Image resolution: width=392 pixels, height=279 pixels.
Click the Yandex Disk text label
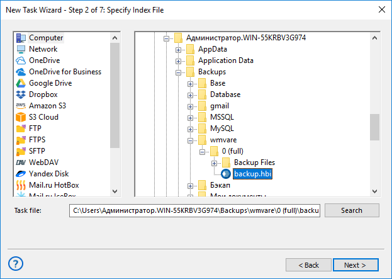(x=48, y=174)
